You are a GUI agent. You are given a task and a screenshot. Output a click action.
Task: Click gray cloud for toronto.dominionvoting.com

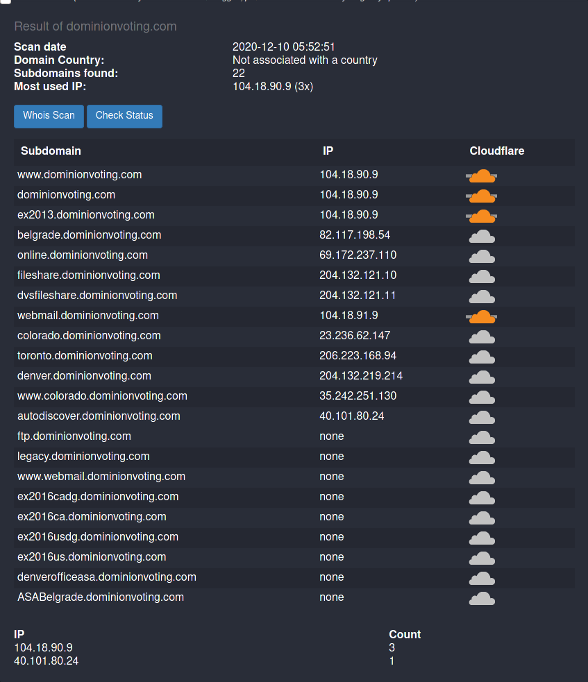coord(482,357)
